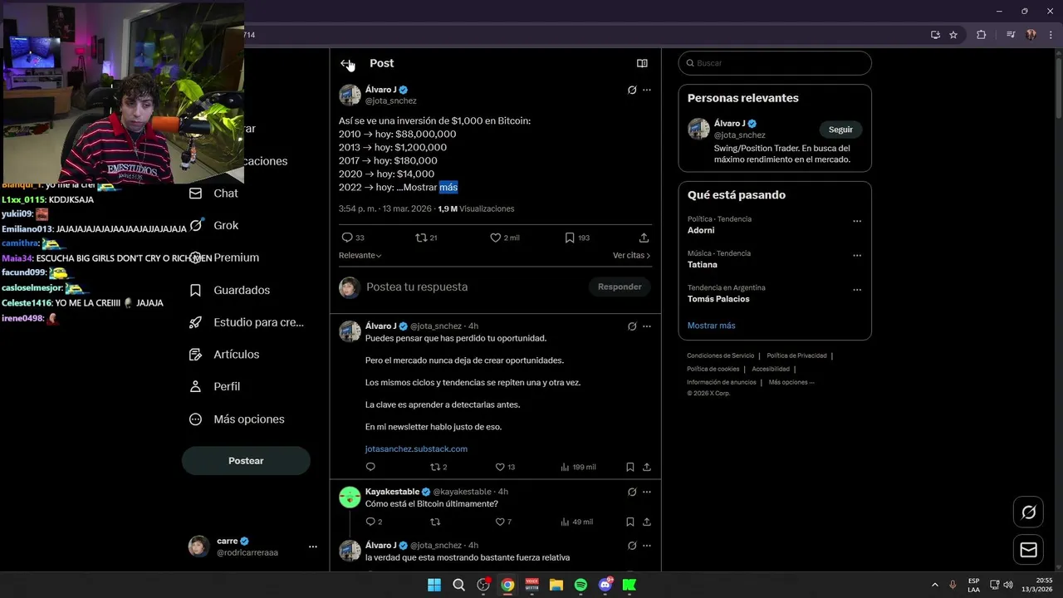Open Adorni trending topic
The height and width of the screenshot is (598, 1063).
coord(701,230)
